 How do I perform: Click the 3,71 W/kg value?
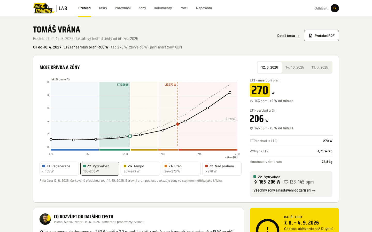(325, 151)
